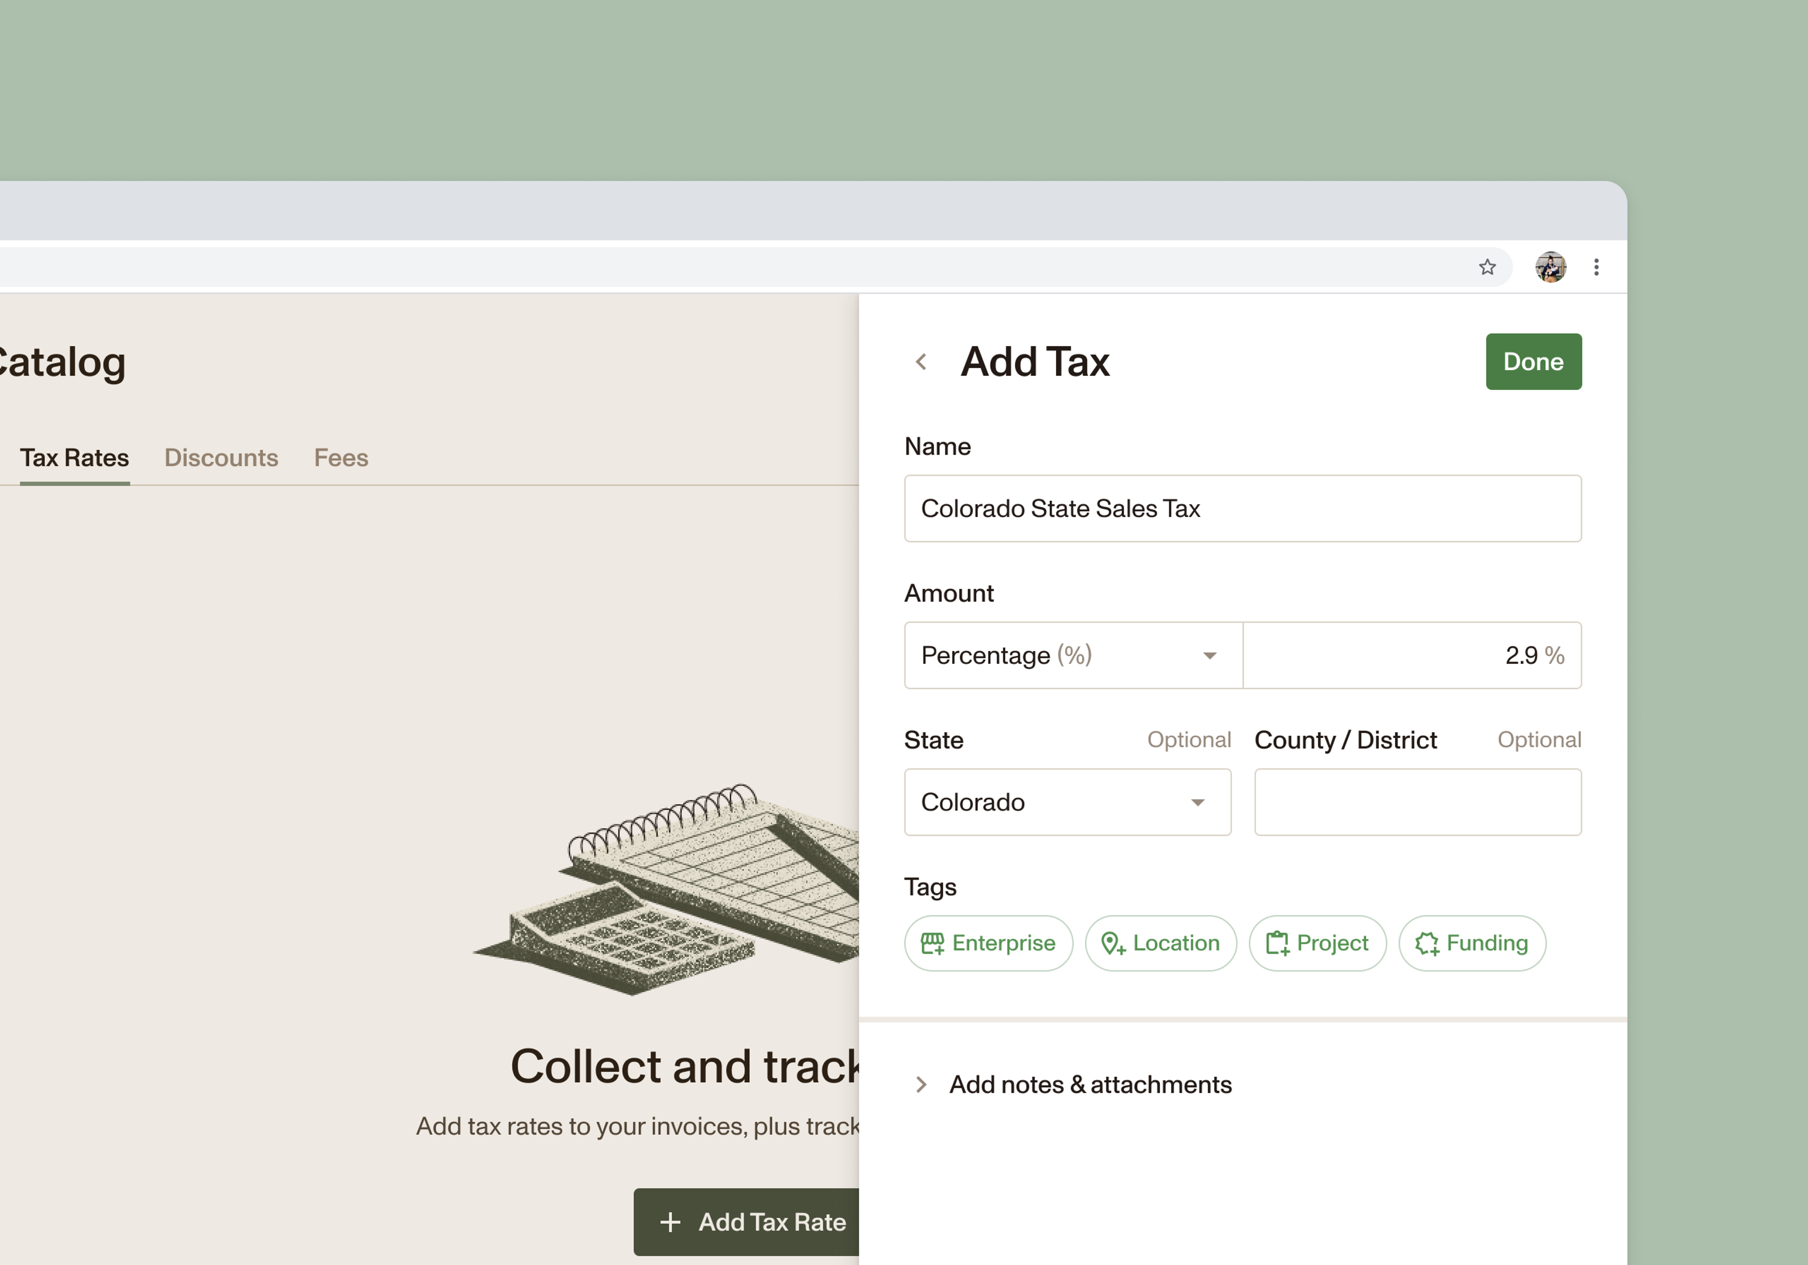
Task: Click the empty County / District field
Action: pos(1417,802)
